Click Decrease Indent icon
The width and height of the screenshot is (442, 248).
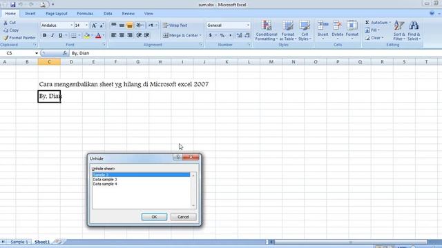coord(139,35)
